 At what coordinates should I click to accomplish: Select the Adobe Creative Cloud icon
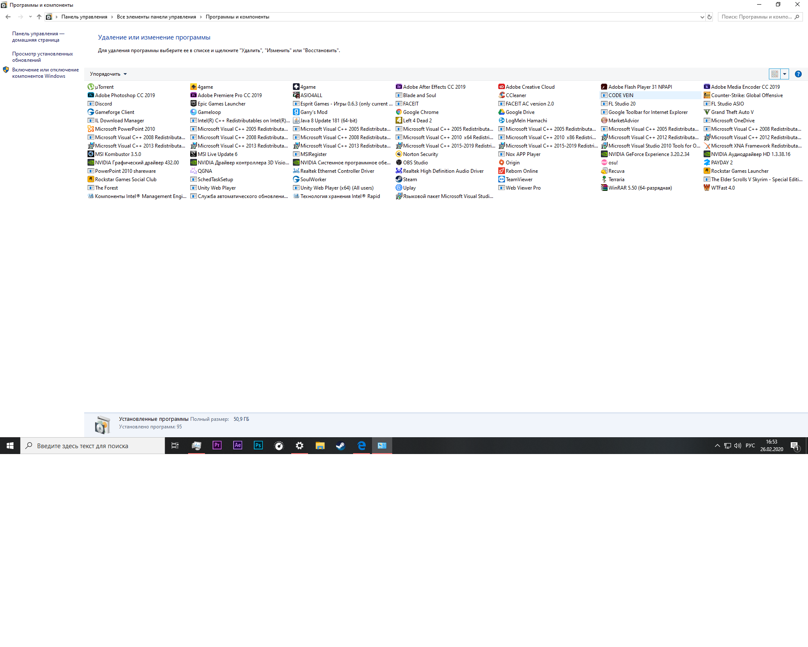501,87
